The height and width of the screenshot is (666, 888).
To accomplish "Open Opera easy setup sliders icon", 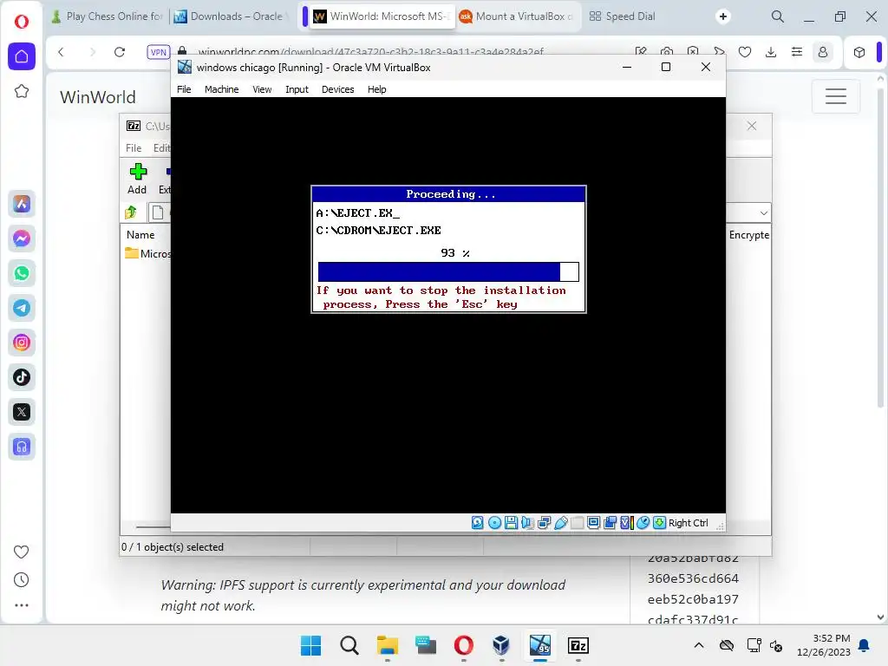I will pyautogui.click(x=797, y=52).
